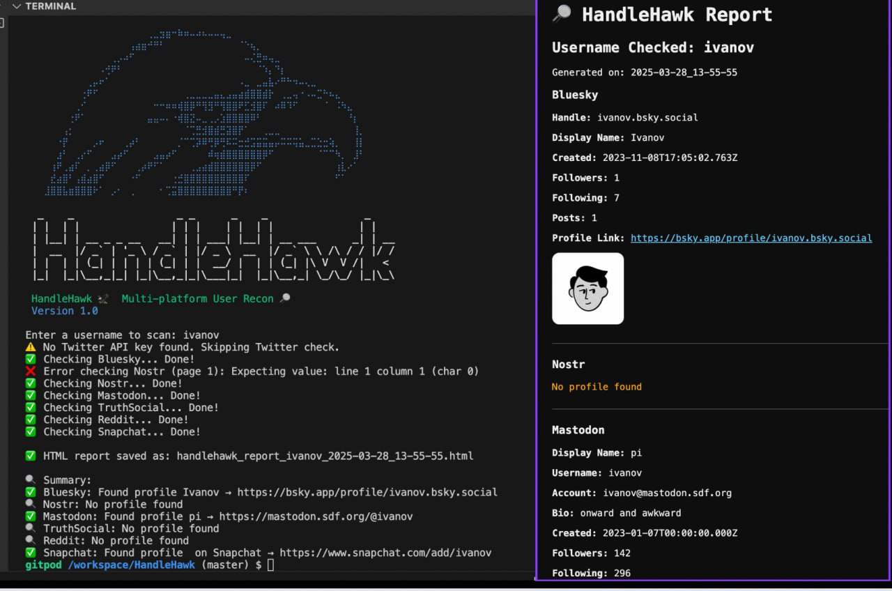The width and height of the screenshot is (892, 591).
Task: Click the green check beside HTML report saved
Action: tap(31, 456)
